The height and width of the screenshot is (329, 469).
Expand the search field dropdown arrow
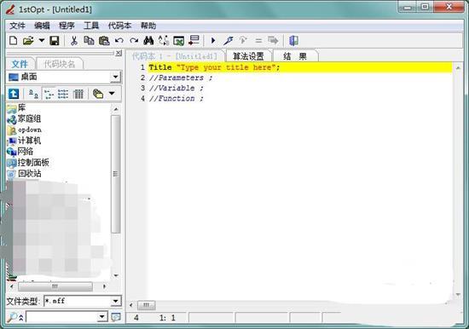(x=102, y=317)
